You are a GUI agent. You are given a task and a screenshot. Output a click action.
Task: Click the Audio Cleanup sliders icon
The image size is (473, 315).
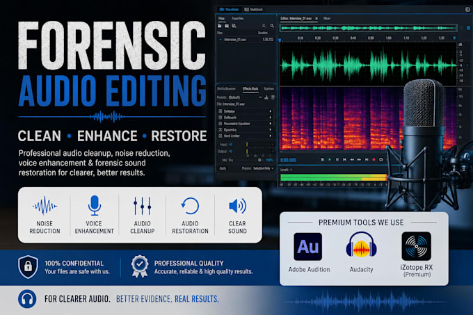coord(142,206)
